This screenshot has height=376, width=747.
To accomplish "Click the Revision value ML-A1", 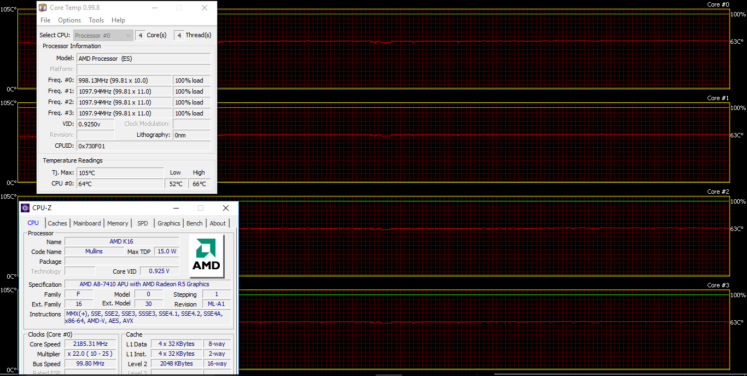I will click(217, 304).
